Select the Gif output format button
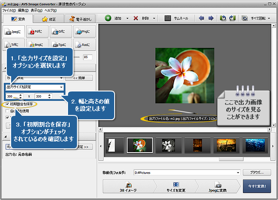The width and height of the screenshot is (278, 200). [60, 31]
